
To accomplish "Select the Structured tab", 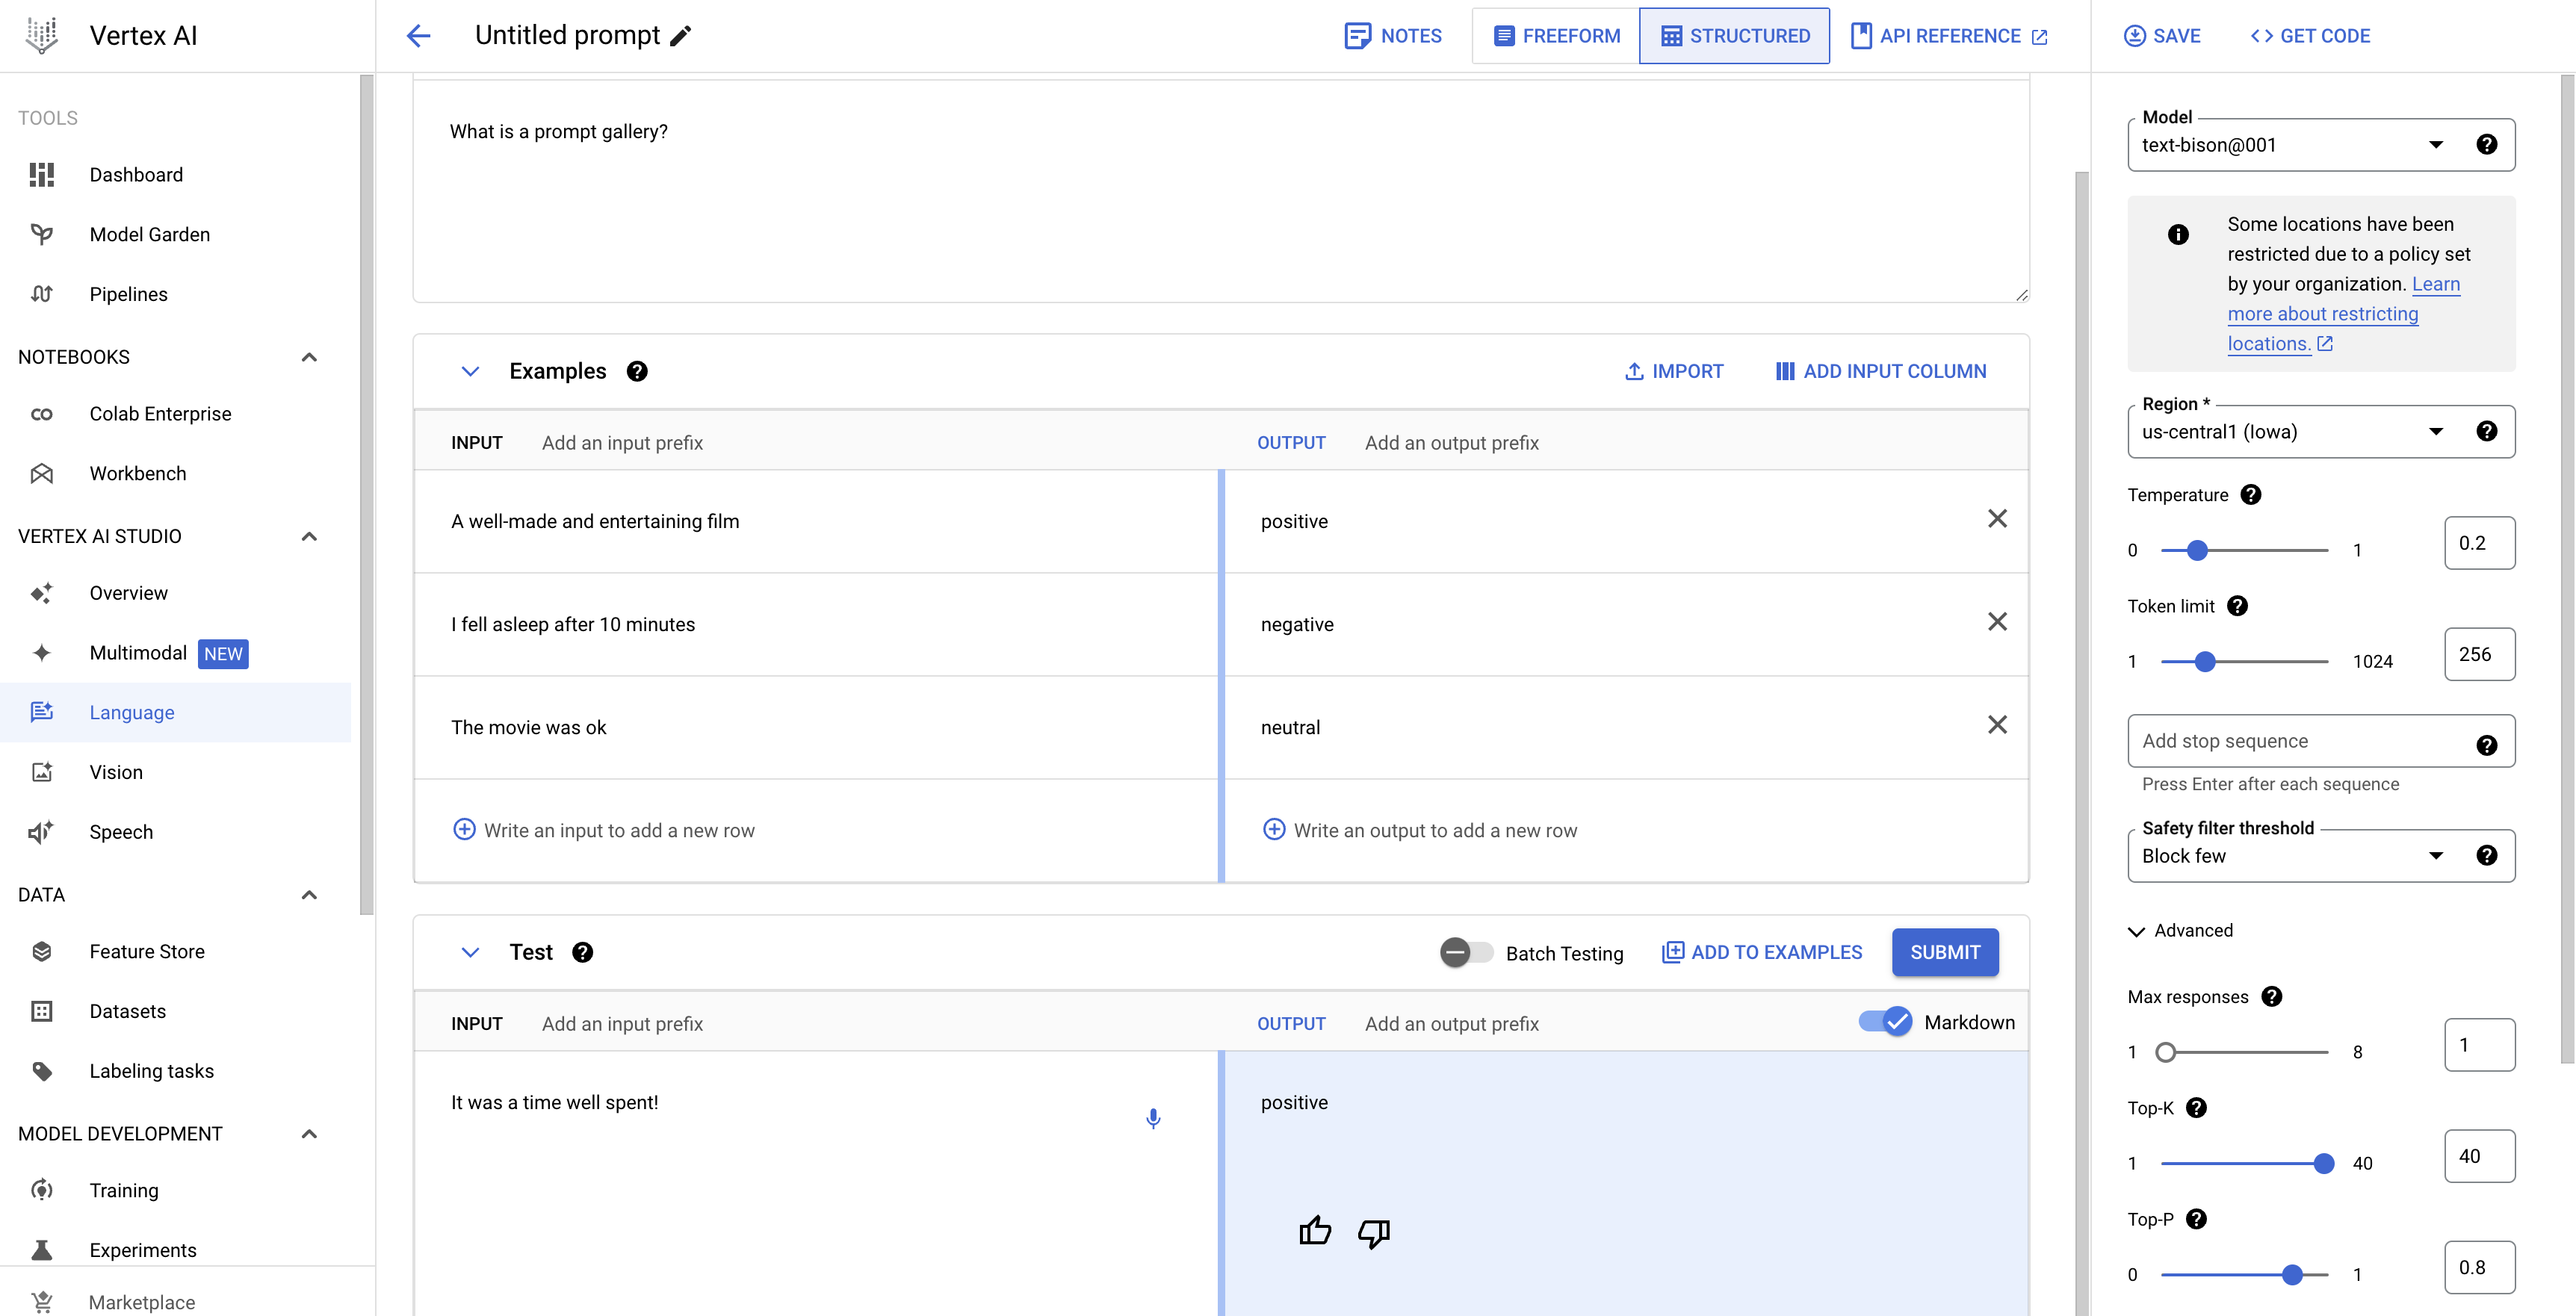I will tap(1735, 36).
